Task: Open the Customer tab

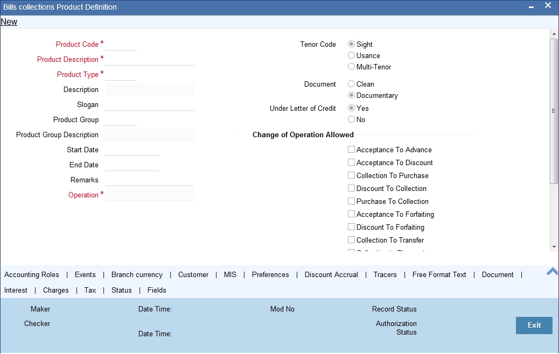Action: point(193,274)
